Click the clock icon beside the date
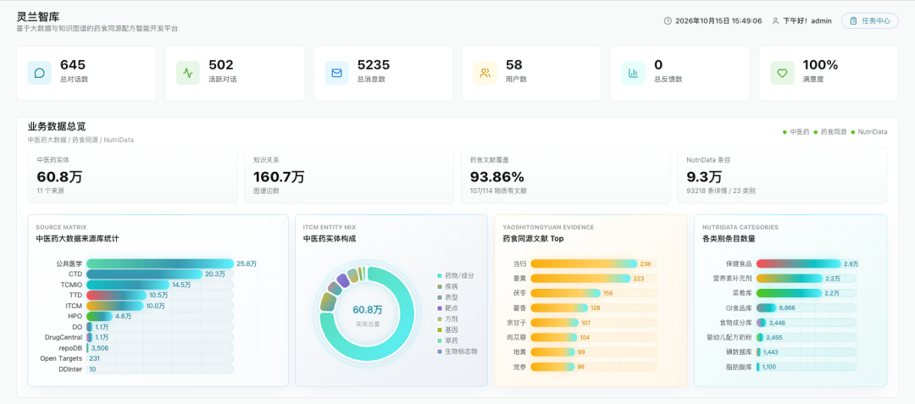The image size is (915, 404). coord(668,20)
